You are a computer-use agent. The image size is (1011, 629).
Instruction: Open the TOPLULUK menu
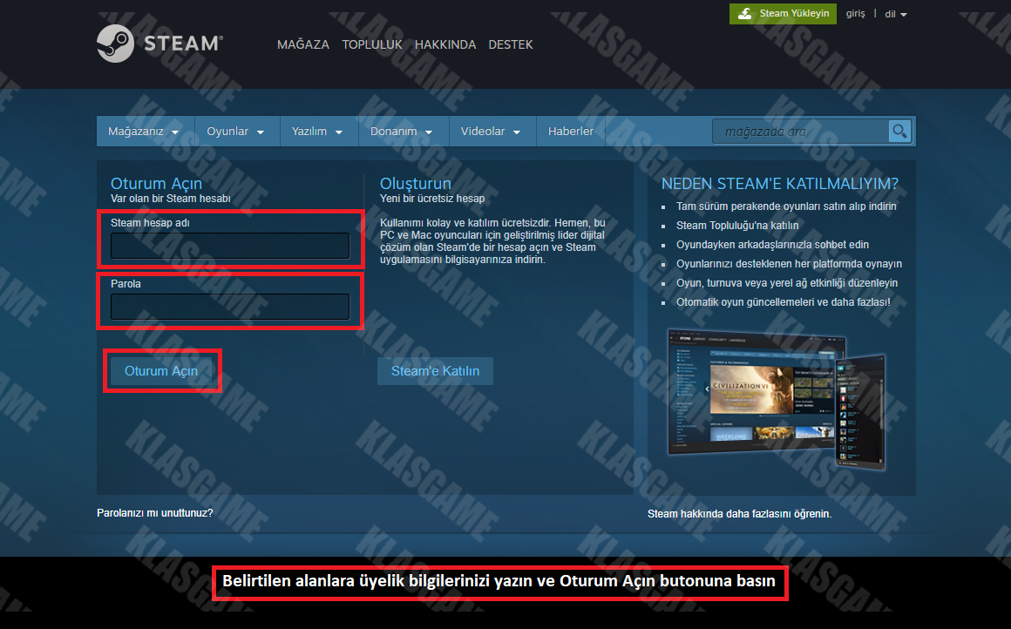click(372, 44)
